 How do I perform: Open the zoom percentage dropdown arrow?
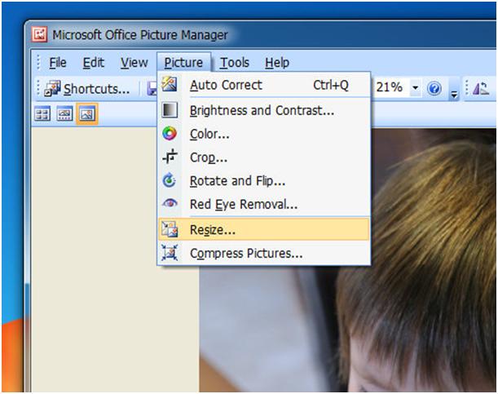pos(415,87)
